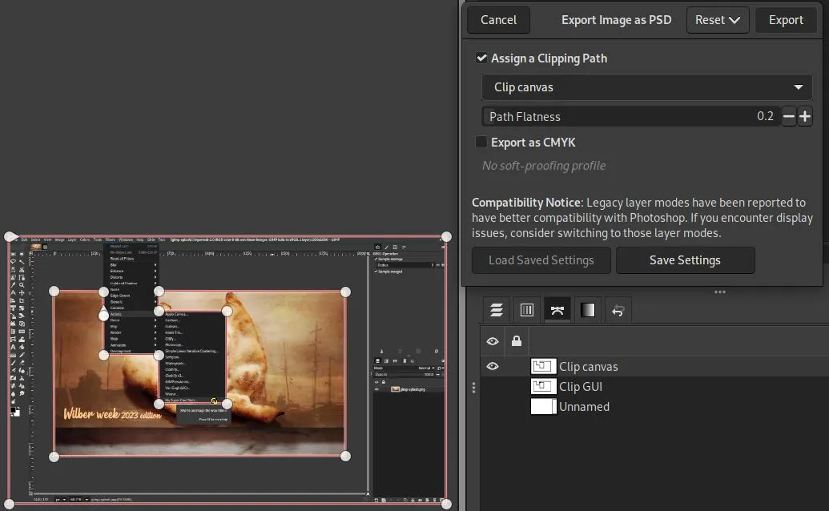Open the Undo History dockable icon

(x=618, y=309)
